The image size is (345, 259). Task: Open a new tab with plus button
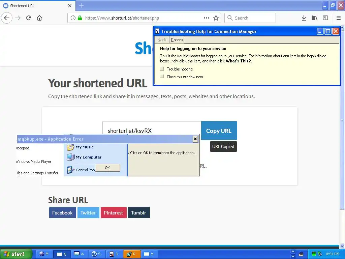[x=81, y=5]
